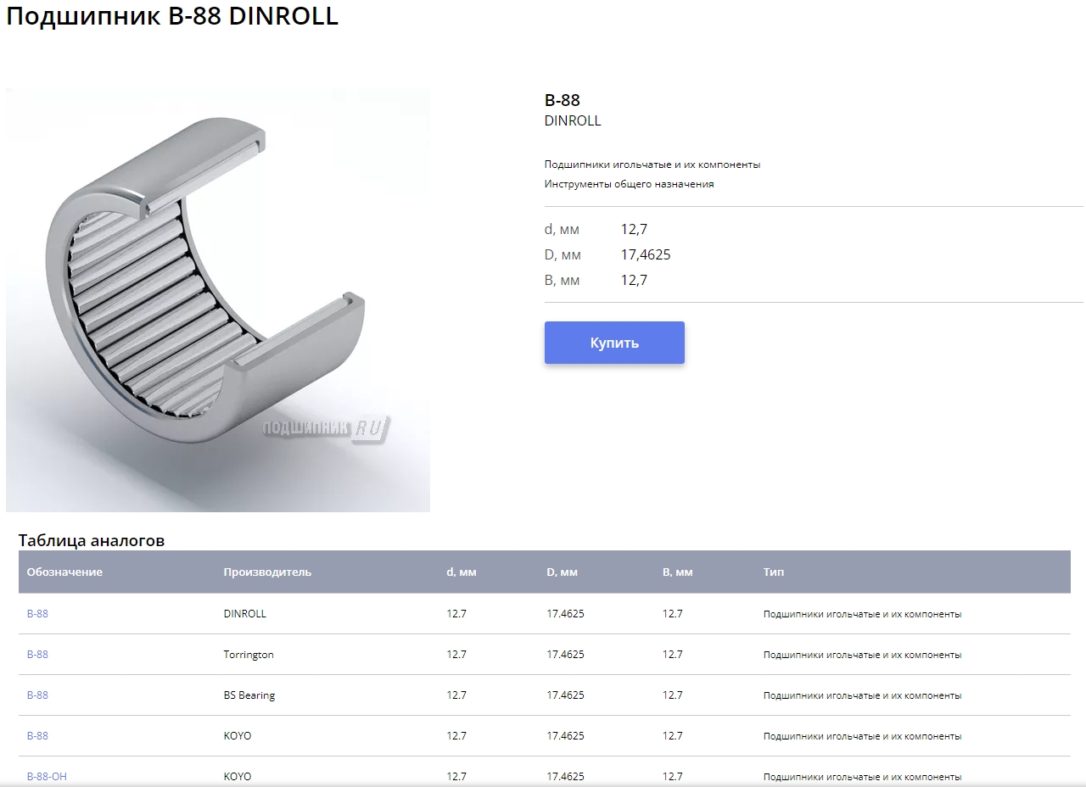
Task: Open B-88 link in Torrington row
Action: (37, 655)
